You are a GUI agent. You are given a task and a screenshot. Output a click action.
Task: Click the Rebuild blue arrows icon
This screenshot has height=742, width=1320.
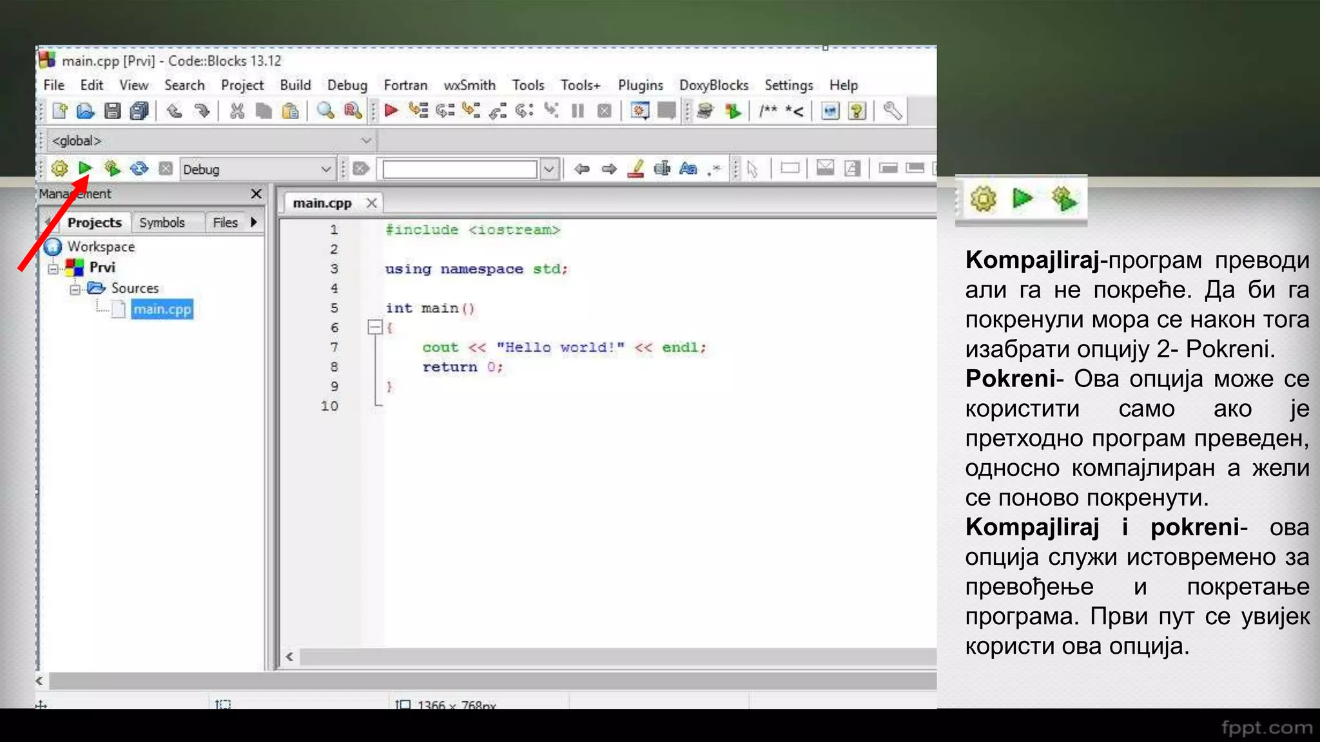point(139,169)
